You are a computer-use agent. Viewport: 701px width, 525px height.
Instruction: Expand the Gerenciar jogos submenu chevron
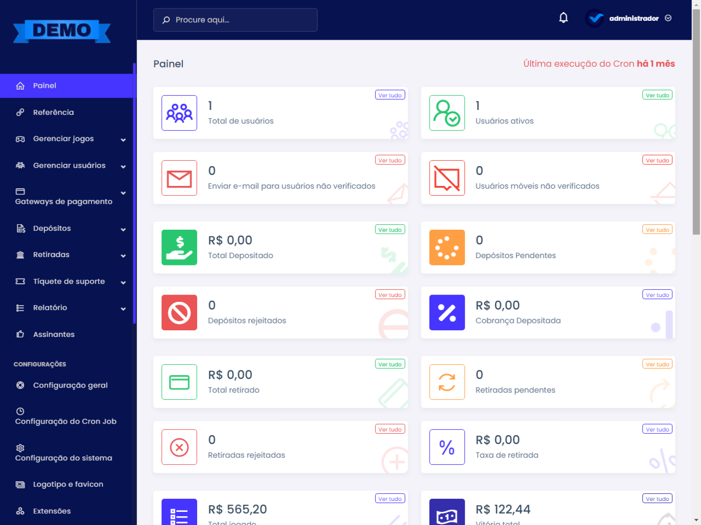click(123, 140)
